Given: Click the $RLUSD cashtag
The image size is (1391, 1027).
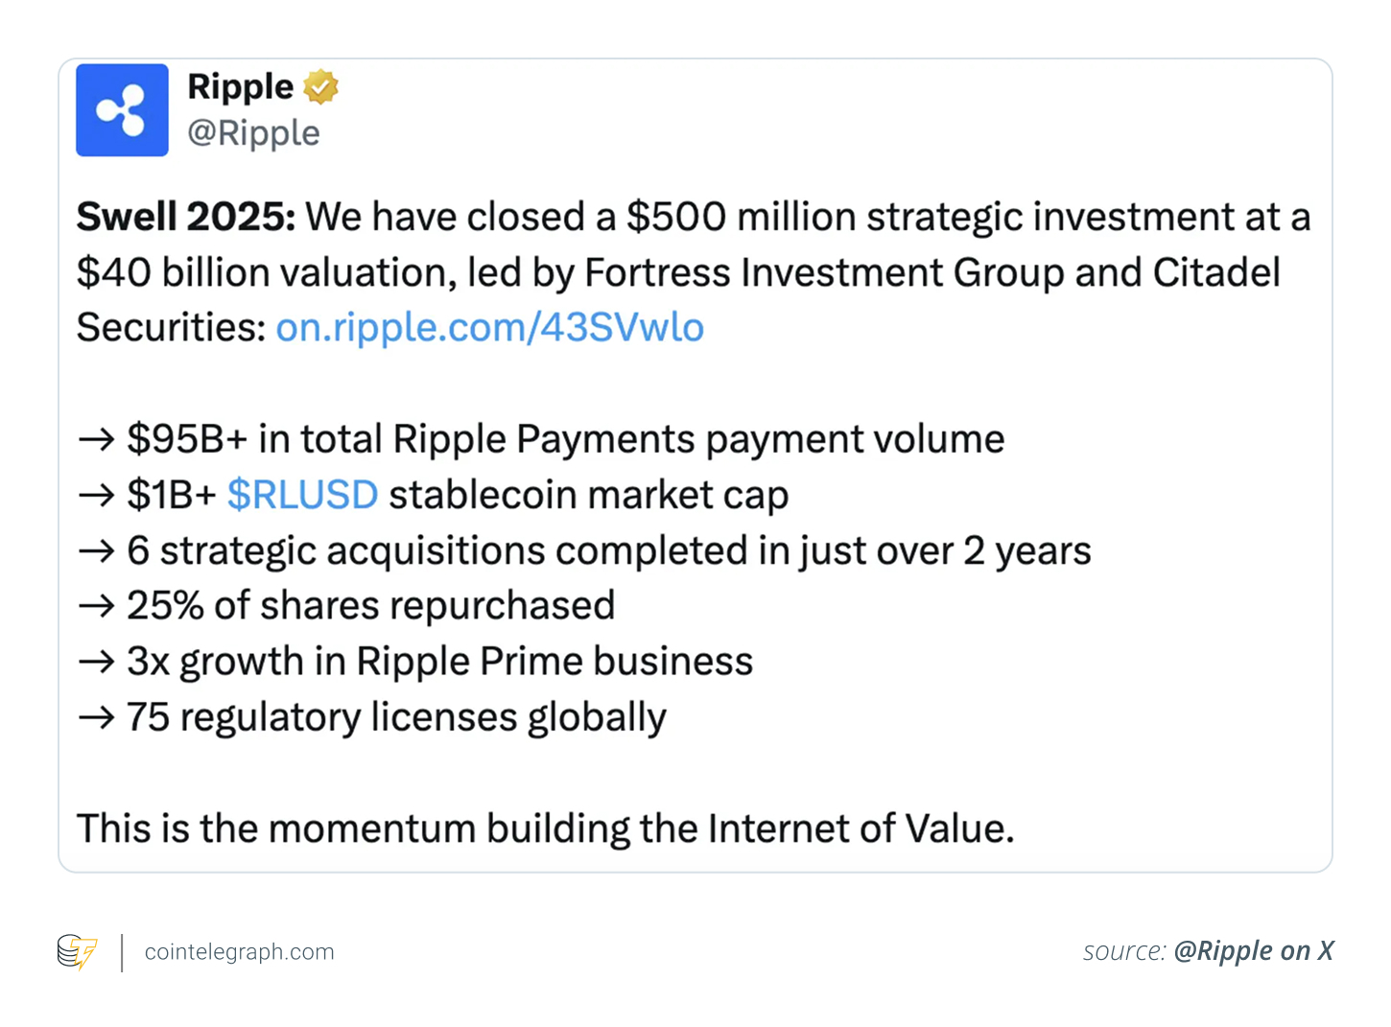Looking at the screenshot, I should click(x=302, y=496).
